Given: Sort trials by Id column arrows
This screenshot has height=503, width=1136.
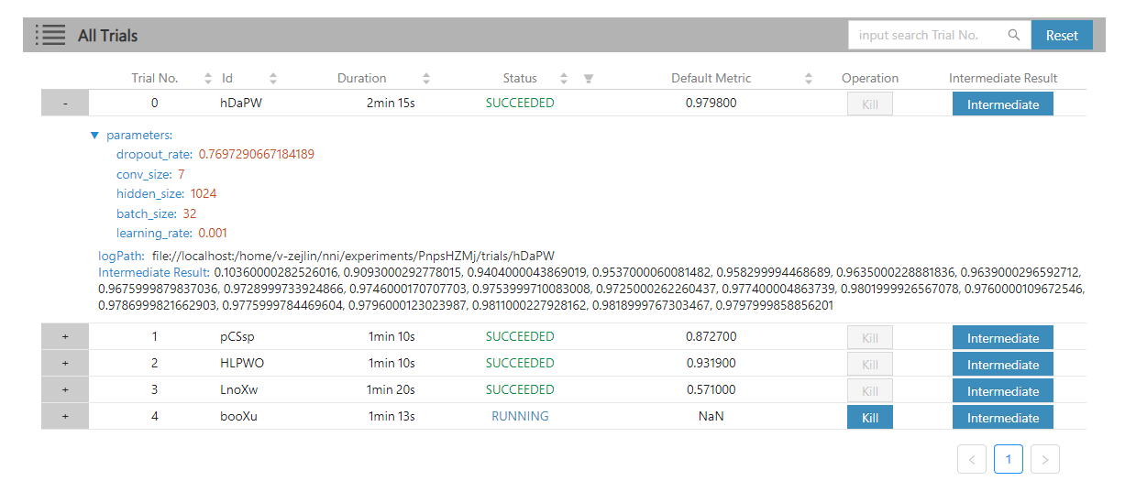Looking at the screenshot, I should [x=273, y=79].
